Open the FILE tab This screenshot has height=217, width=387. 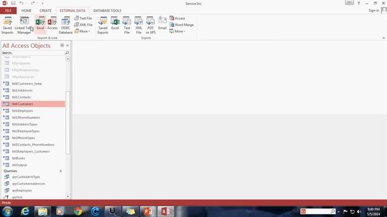coord(8,11)
